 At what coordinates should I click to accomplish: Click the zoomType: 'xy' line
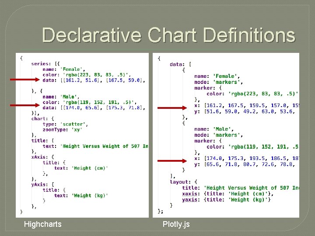tap(63, 130)
